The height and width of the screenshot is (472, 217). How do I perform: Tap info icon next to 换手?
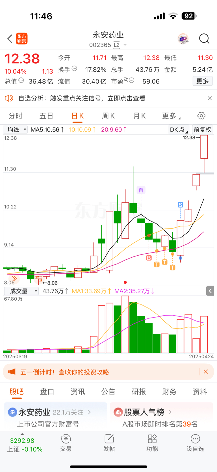pos(74,69)
